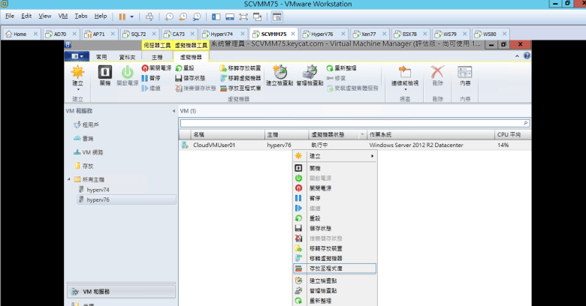
Task: Open VM 網路 in the navigation pane
Action: coord(94,151)
